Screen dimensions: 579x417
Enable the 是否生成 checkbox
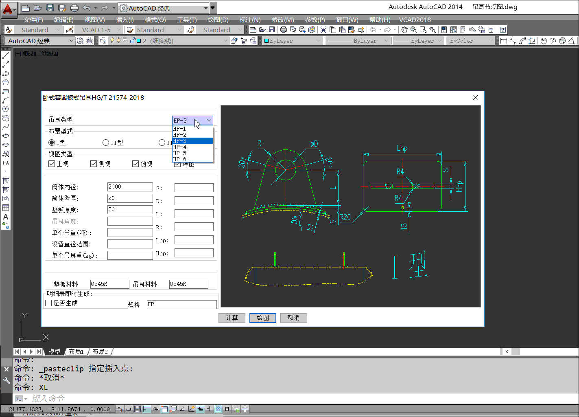(x=49, y=303)
